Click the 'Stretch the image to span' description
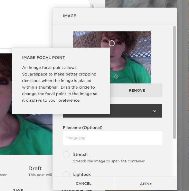This screenshot has height=191, width=189. click(x=109, y=161)
